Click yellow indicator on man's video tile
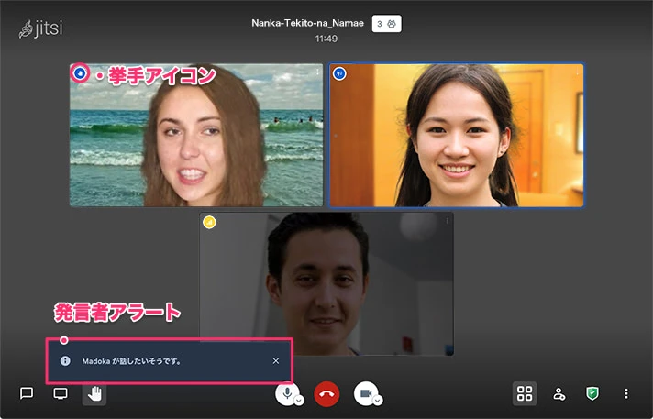The image size is (653, 419). (209, 222)
